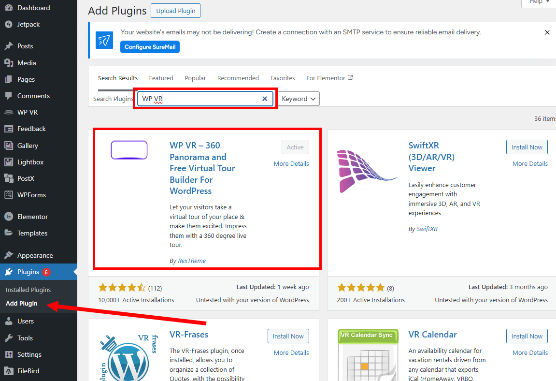Click the Tools wrench icon

(x=9, y=337)
